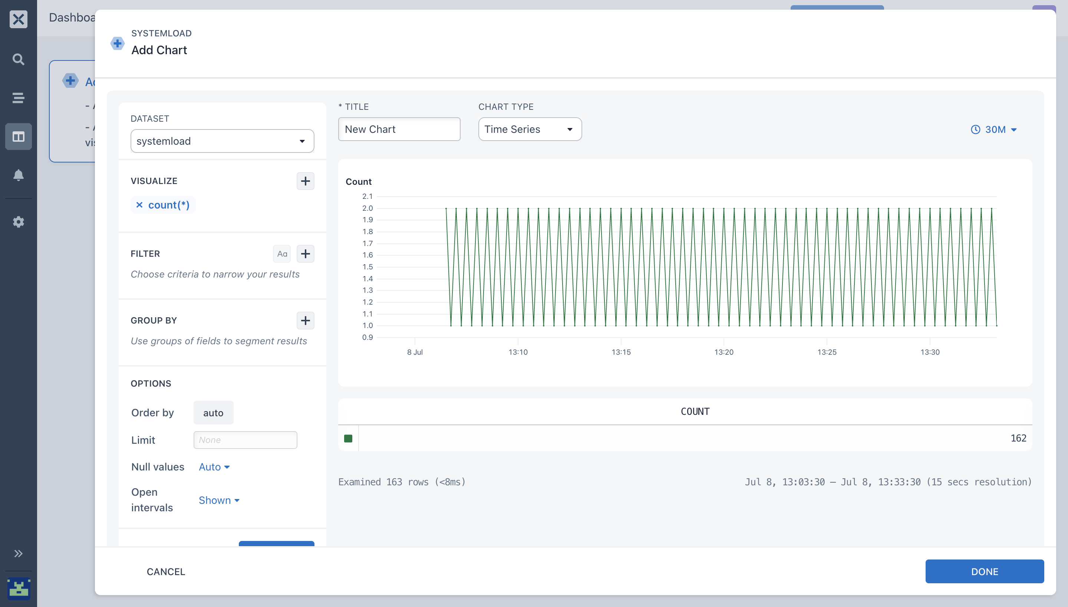
Task: Open the systemload dataset dropdown
Action: coord(222,141)
